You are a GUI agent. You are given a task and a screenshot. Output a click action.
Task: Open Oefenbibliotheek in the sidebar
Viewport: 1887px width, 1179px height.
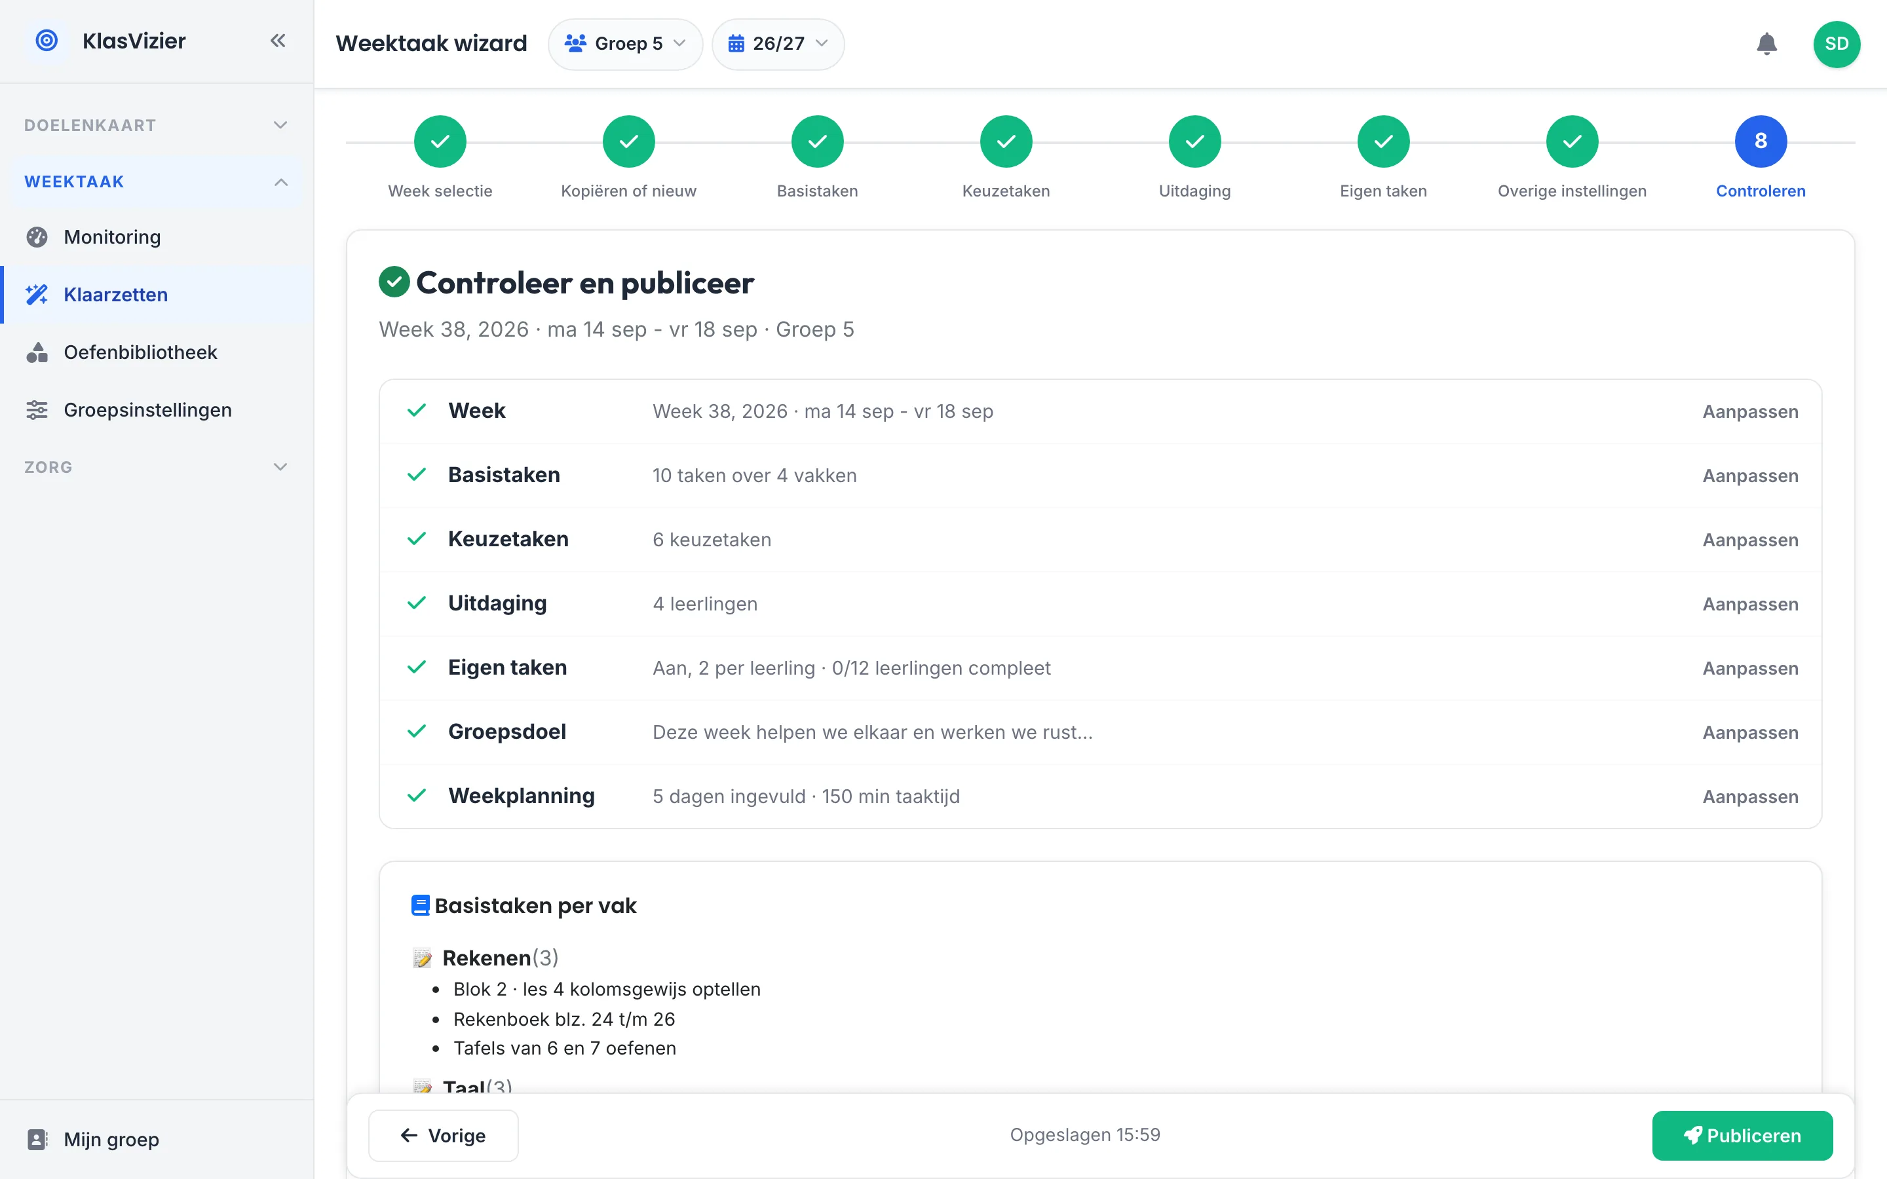pos(156,352)
